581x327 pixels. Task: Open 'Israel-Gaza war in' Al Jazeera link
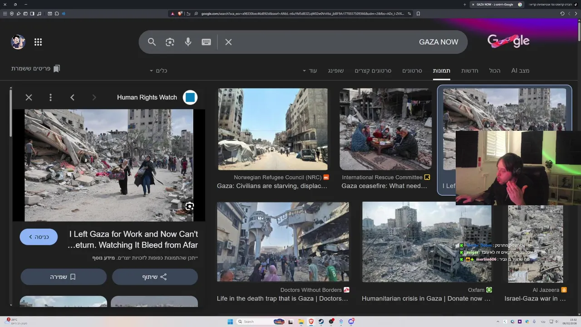pos(535,298)
